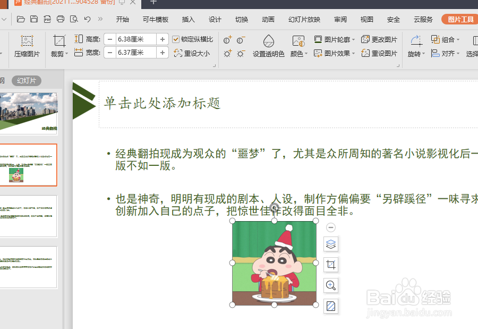Image resolution: width=478 pixels, height=329 pixels.
Task: Decrease height with minus stepper
Action: (110, 39)
